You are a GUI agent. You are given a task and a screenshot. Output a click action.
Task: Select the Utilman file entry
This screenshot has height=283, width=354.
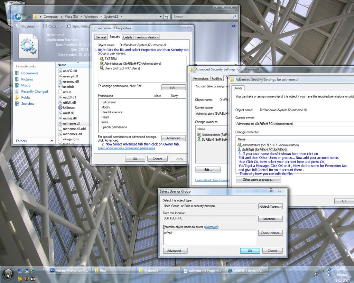pos(69,108)
